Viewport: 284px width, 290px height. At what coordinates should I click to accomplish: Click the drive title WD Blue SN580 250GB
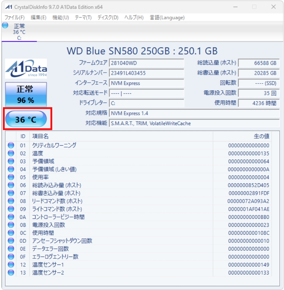[142, 51]
